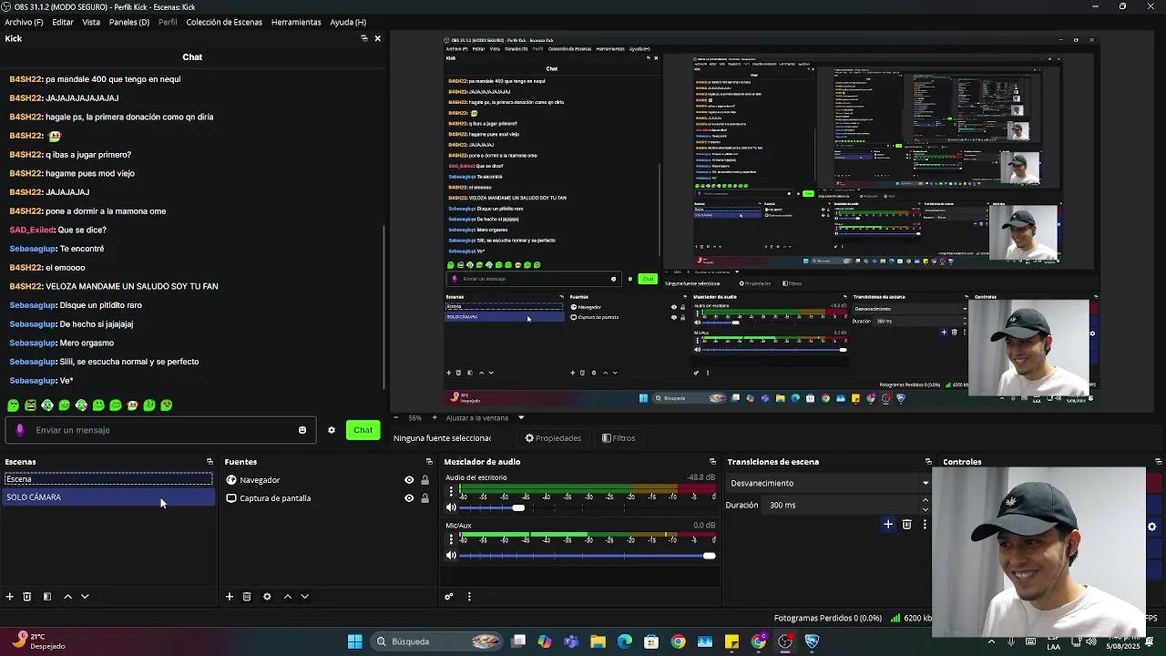Open Mic/Aux options dots

(x=451, y=539)
